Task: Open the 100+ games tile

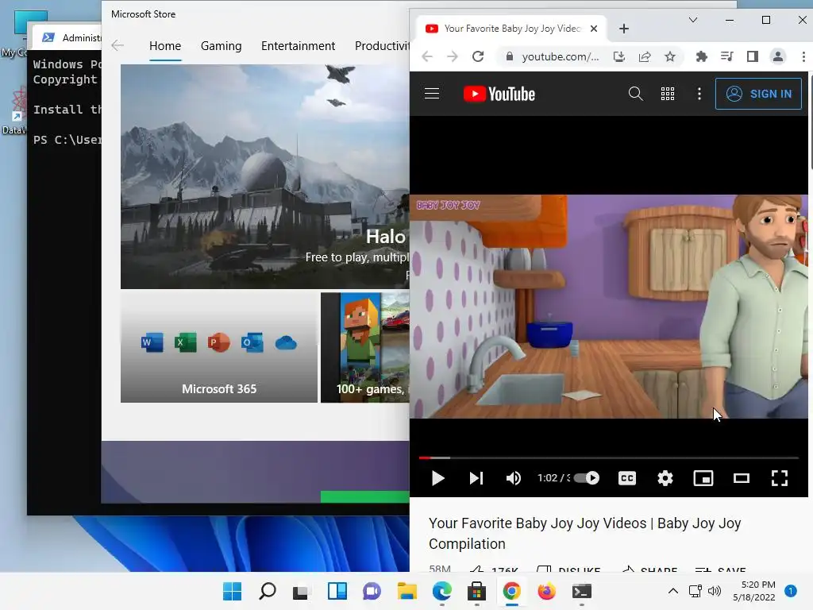Action: (365, 348)
